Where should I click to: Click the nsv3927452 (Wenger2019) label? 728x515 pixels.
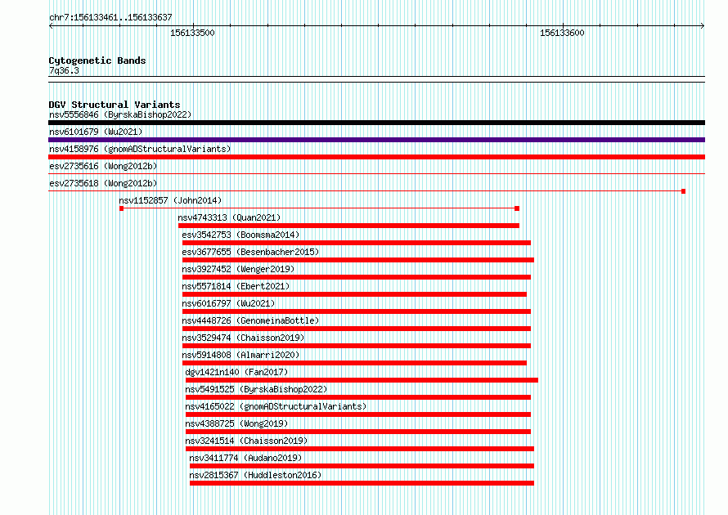238,269
